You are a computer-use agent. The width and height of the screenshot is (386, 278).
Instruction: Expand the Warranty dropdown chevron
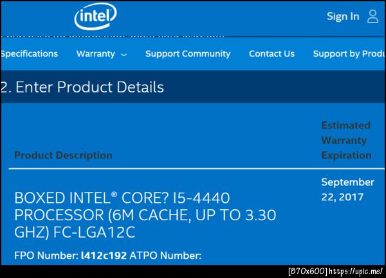tap(124, 55)
